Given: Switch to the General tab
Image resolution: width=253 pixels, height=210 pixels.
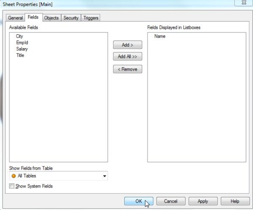Looking at the screenshot, I should click(x=16, y=18).
